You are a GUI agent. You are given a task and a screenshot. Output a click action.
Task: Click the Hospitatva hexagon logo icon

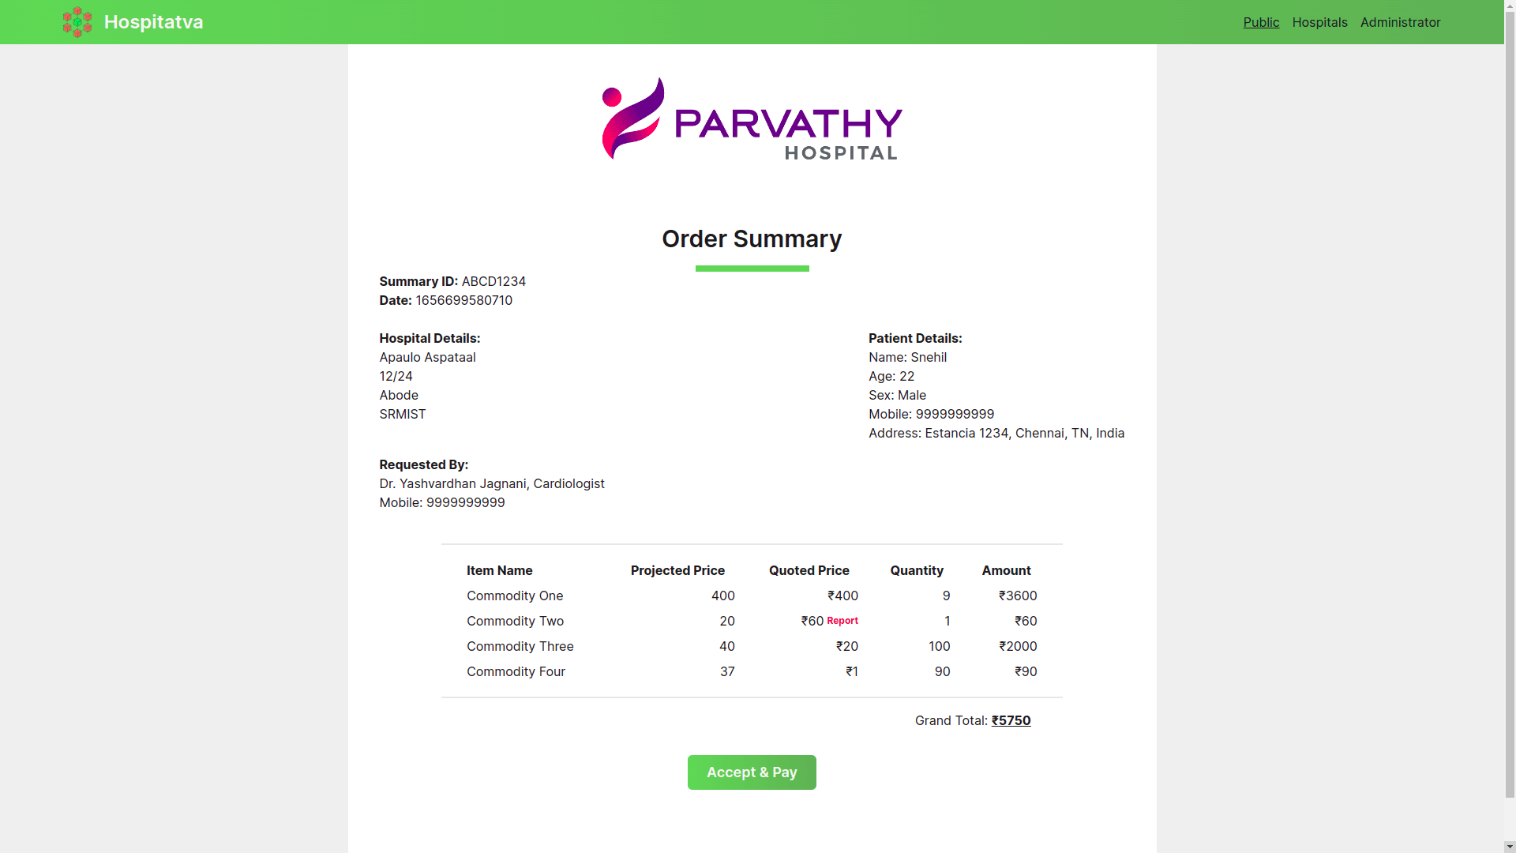point(77,22)
